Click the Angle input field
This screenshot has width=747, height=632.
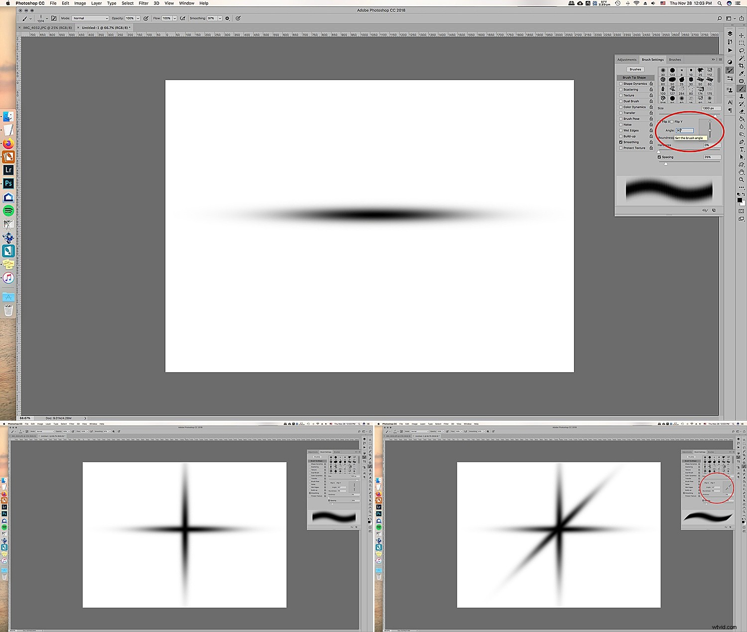coord(684,131)
